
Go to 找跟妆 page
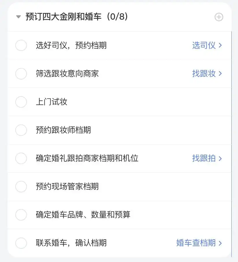204,73
